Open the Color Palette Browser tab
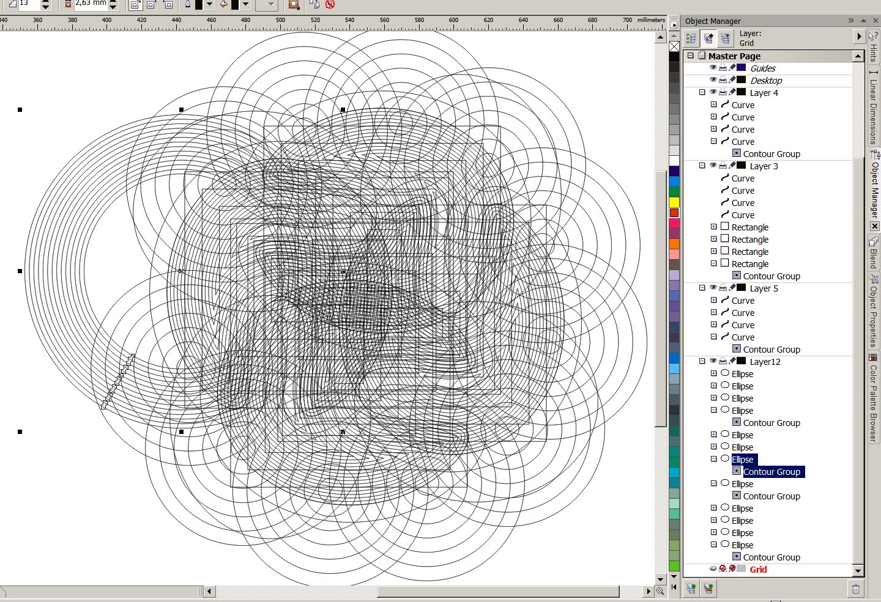The width and height of the screenshot is (881, 602). [x=874, y=397]
